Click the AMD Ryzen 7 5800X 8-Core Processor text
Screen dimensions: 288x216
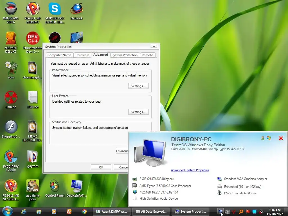point(165,186)
